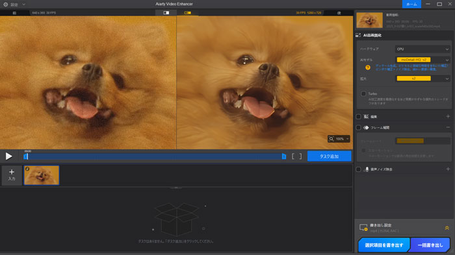455x255 pixels.
Task: Click the timeline end handle
Action: pyautogui.click(x=284, y=156)
